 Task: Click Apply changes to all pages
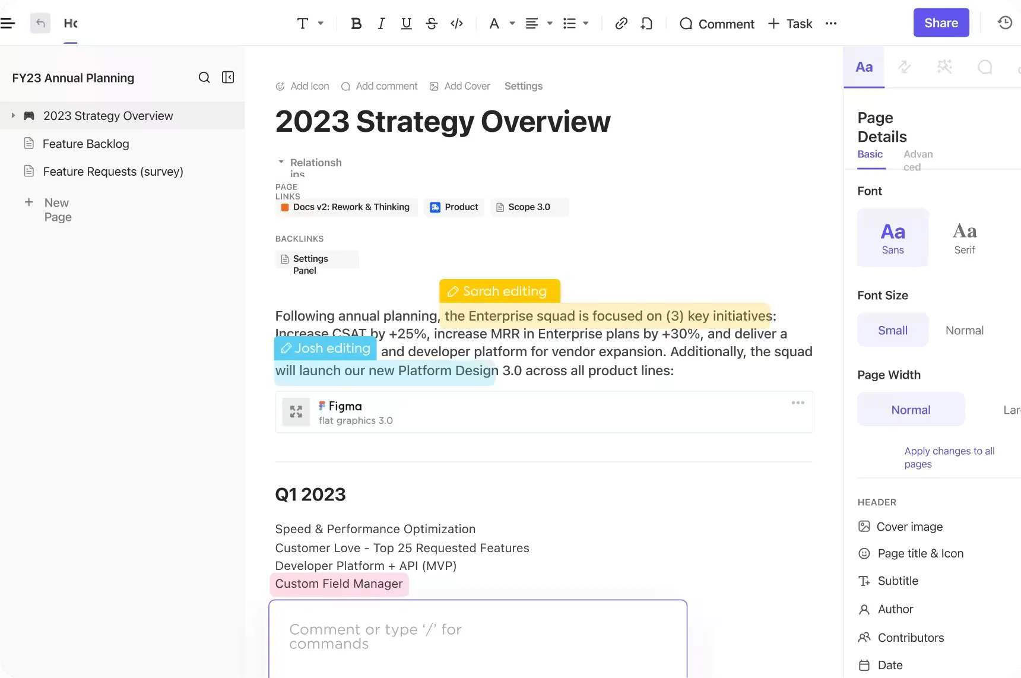point(949,457)
